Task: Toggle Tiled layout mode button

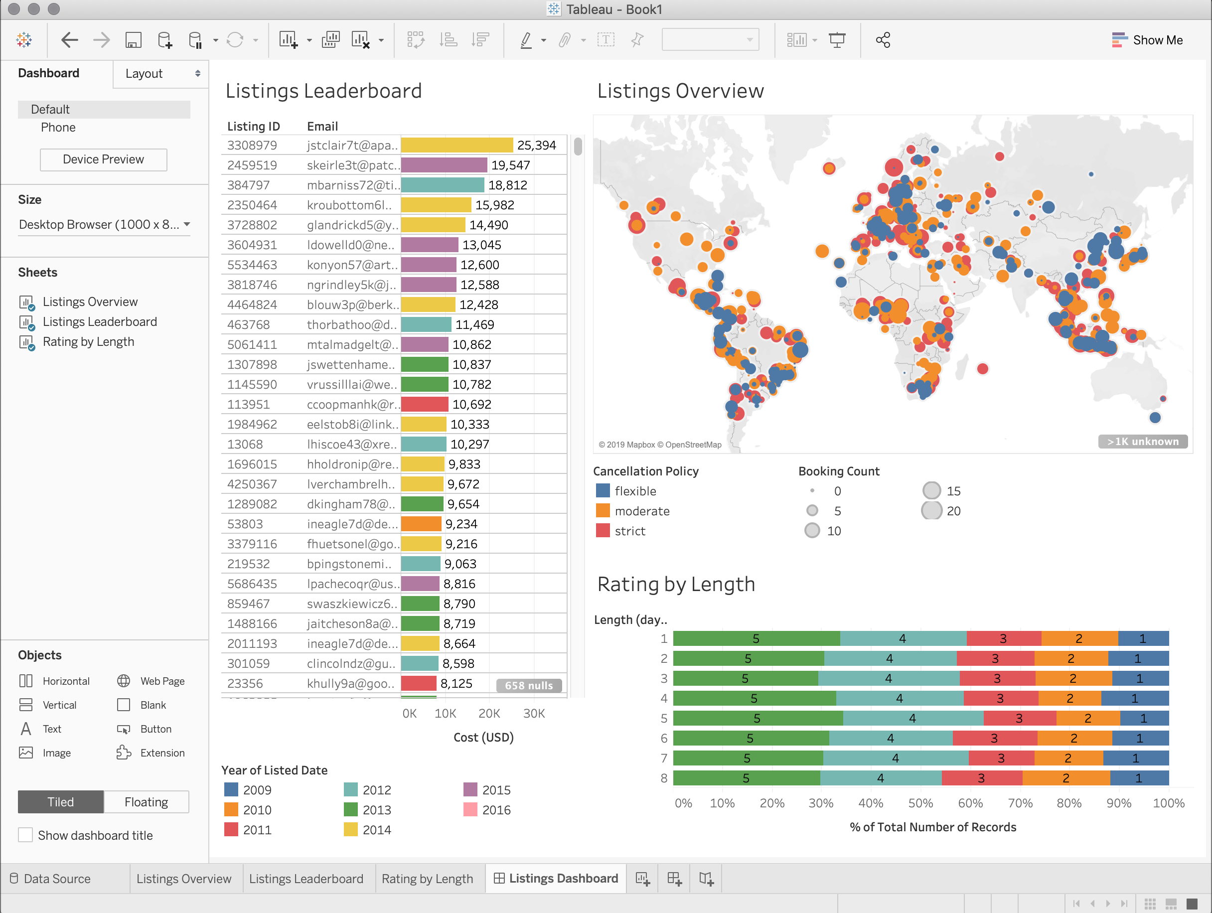Action: click(x=59, y=801)
